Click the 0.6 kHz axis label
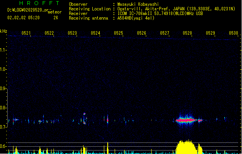This screenshot has height=154, width=242. point(3,146)
